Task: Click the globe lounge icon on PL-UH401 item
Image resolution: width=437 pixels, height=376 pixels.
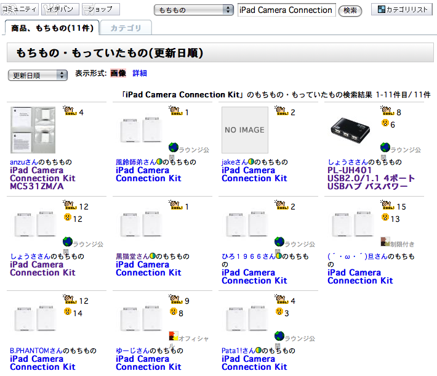Action: (385, 147)
